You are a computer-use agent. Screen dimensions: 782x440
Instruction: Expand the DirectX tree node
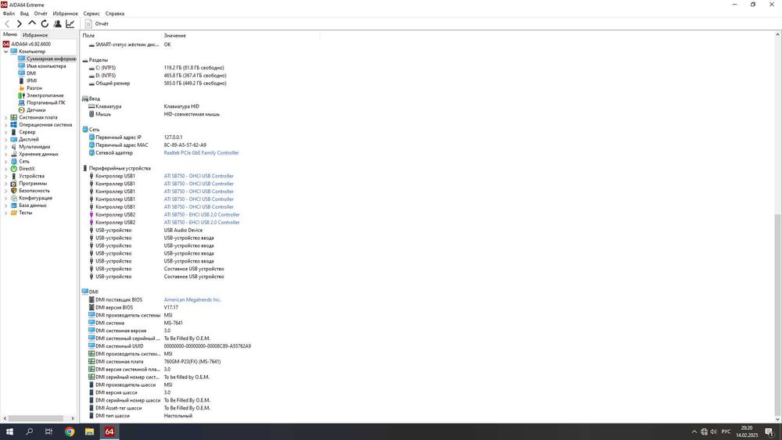(6, 169)
